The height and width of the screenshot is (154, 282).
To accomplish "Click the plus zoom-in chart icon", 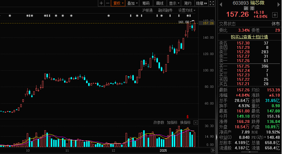I will [x=101, y=3].
